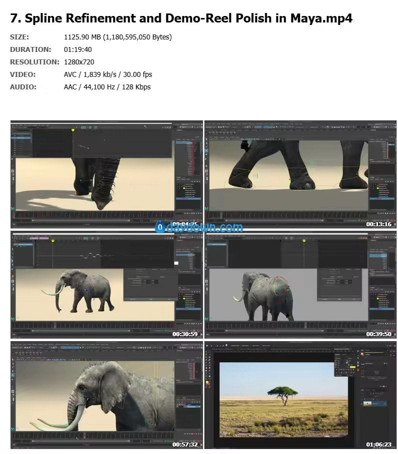Click the floating options dialog in 00:39:50 frame
The width and height of the screenshot is (398, 454).
[x=339, y=286]
